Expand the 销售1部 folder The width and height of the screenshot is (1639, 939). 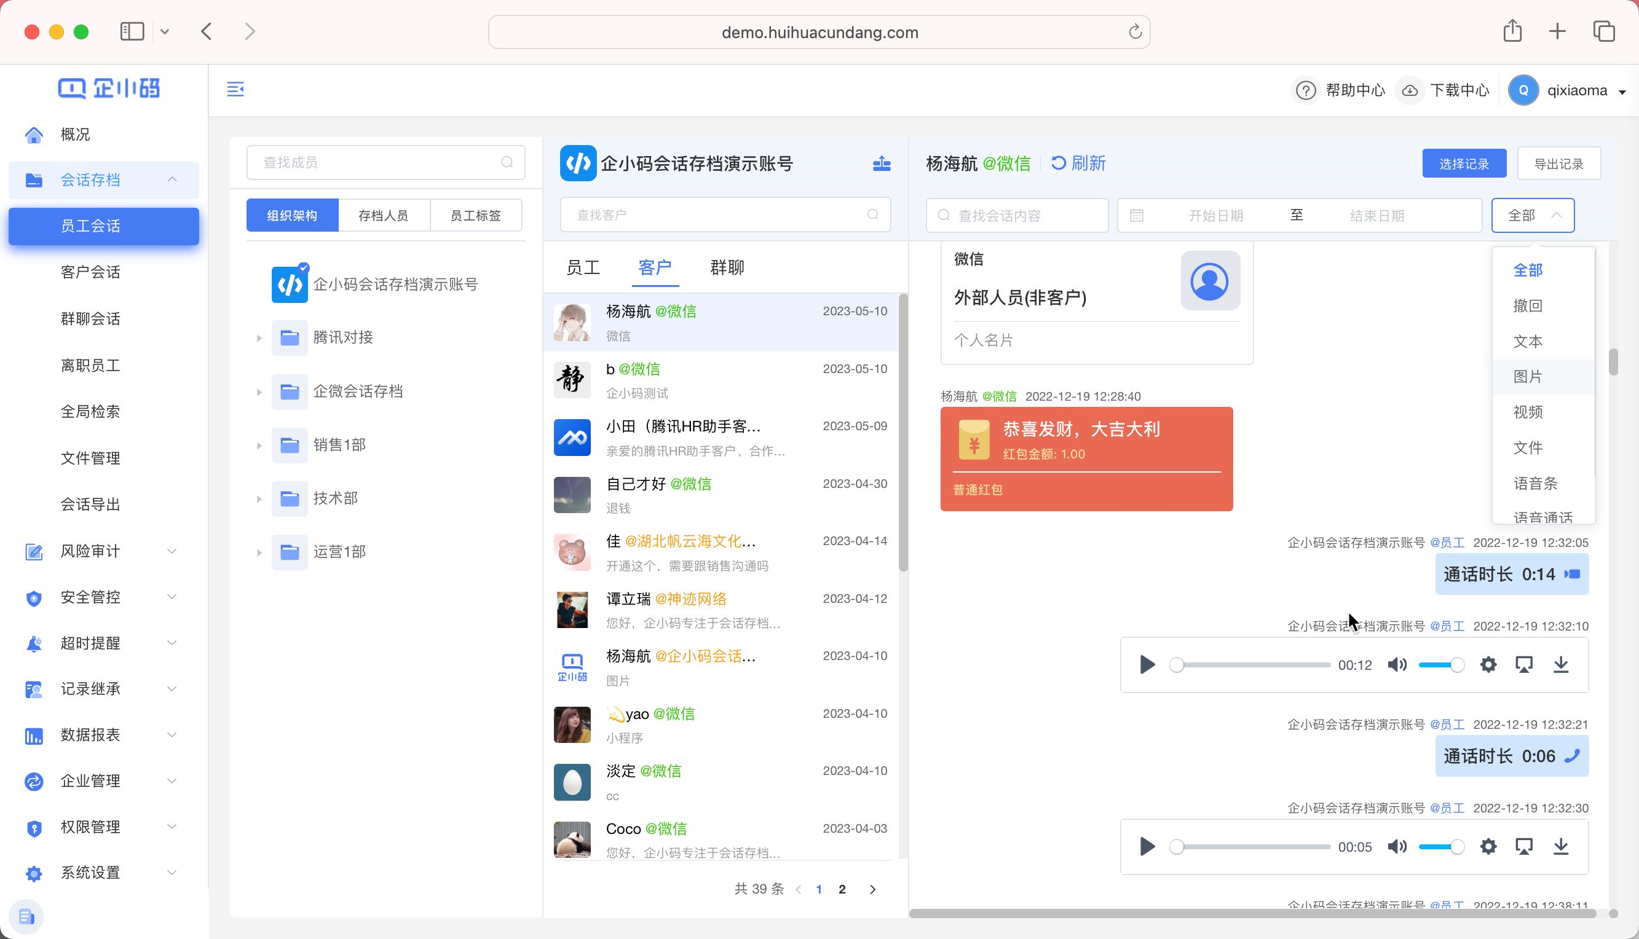tap(259, 446)
